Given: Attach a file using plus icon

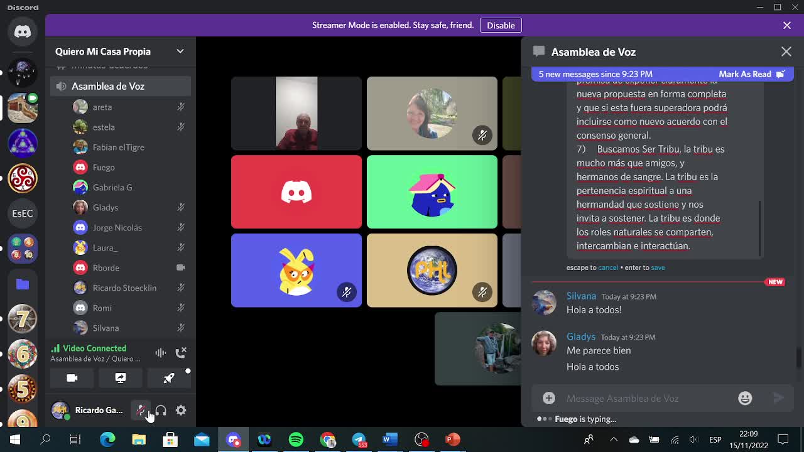Looking at the screenshot, I should [x=549, y=398].
